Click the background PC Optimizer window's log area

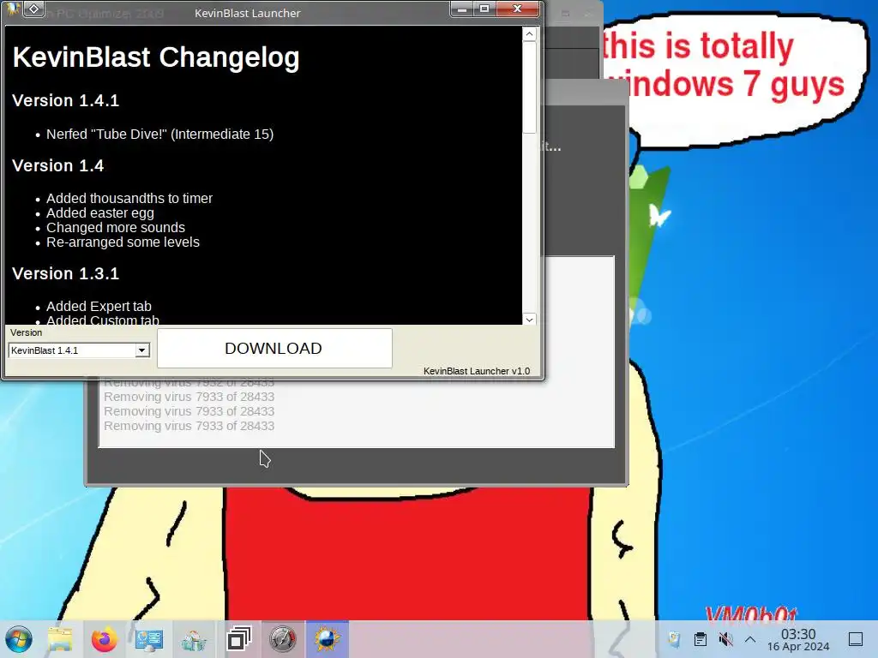[357, 413]
